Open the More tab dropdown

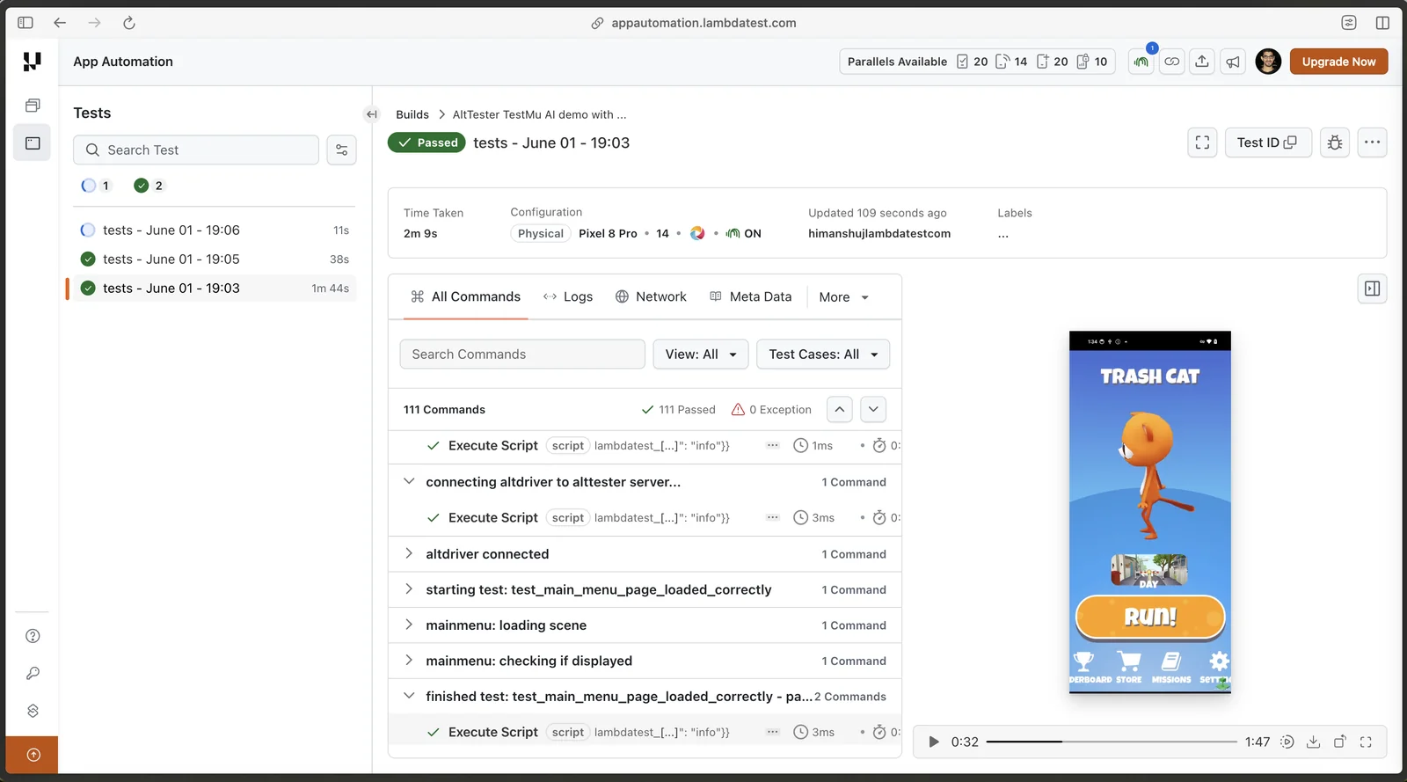pyautogui.click(x=843, y=297)
